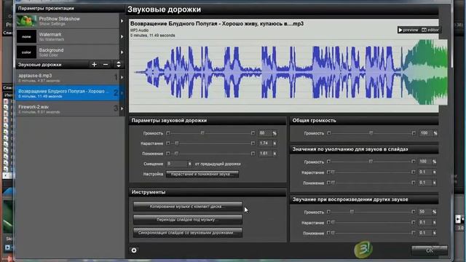Decrease Общая громкость with the left square button

pyautogui.click(x=328, y=133)
